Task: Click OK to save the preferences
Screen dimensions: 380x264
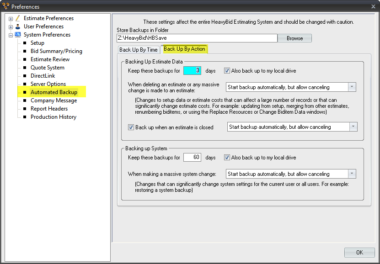Action: [x=359, y=252]
